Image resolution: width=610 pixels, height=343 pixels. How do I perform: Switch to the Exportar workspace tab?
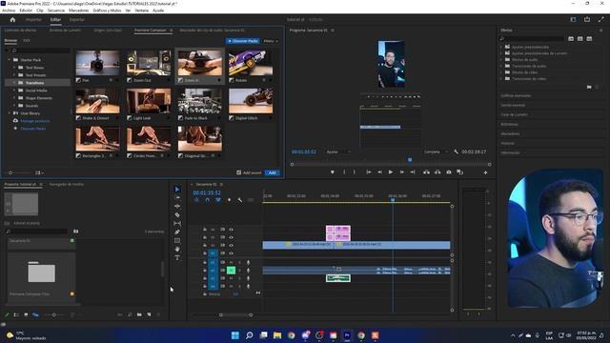(x=76, y=19)
